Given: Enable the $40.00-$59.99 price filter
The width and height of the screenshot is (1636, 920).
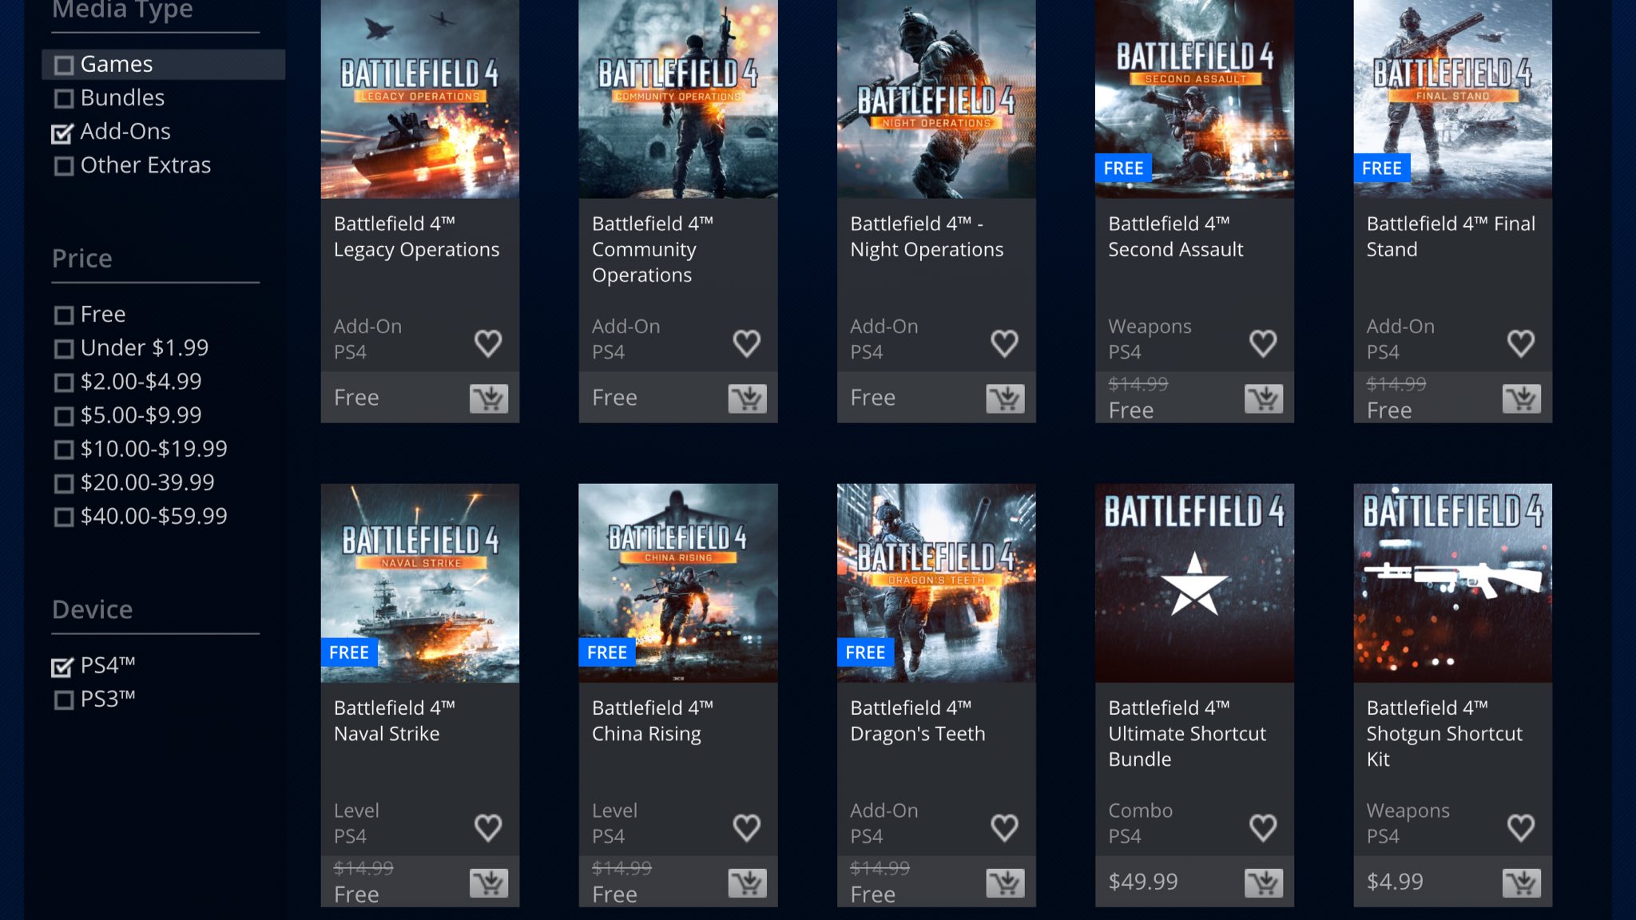Looking at the screenshot, I should point(64,517).
